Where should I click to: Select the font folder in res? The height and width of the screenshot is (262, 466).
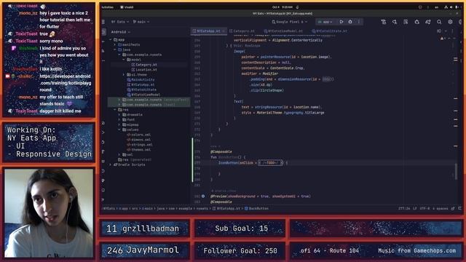coord(129,119)
